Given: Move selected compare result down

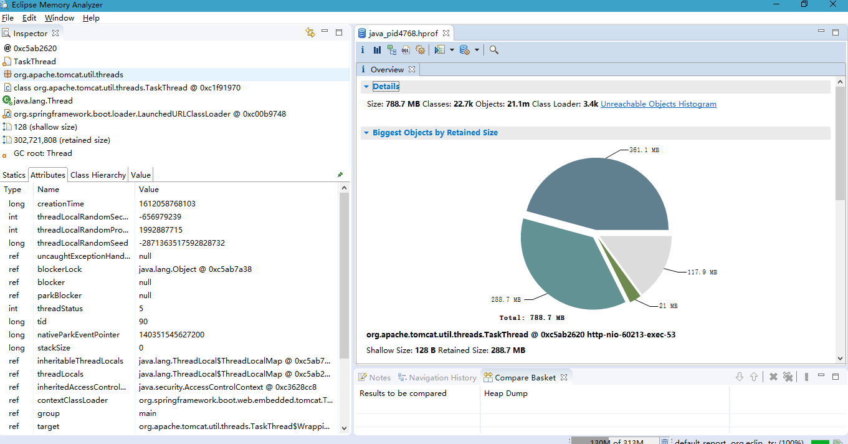Looking at the screenshot, I should (x=740, y=377).
